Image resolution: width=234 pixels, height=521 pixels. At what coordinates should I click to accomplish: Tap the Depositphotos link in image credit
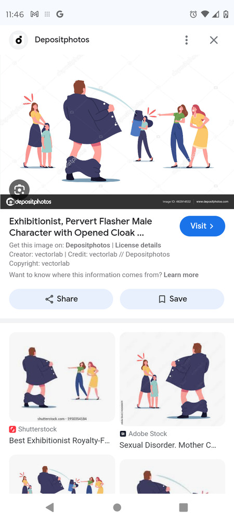(88, 245)
